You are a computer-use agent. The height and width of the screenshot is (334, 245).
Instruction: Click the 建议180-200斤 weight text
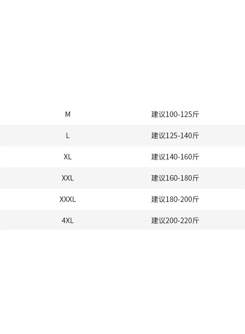(x=175, y=199)
